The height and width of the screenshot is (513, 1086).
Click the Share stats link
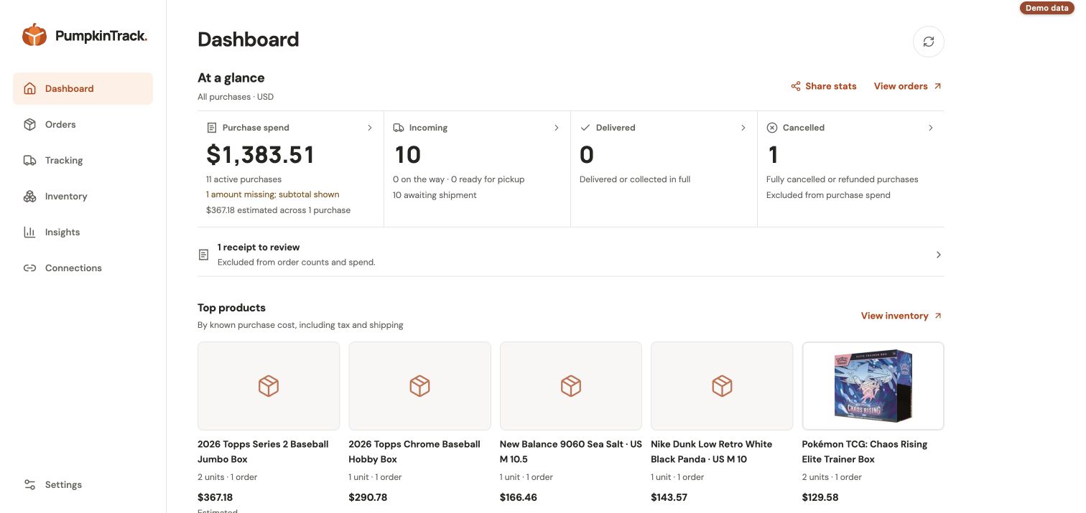pyautogui.click(x=824, y=86)
